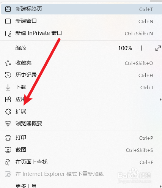Image resolution: width=162 pixels, height=188 pixels.
Task: Click the new tab icon
Action: [8, 9]
